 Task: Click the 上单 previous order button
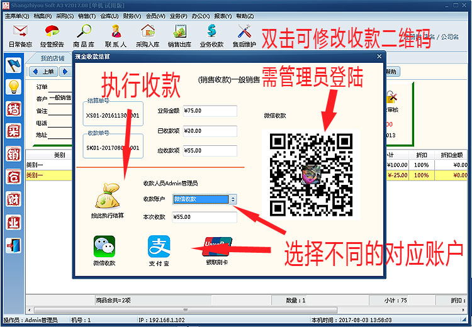click(x=43, y=72)
